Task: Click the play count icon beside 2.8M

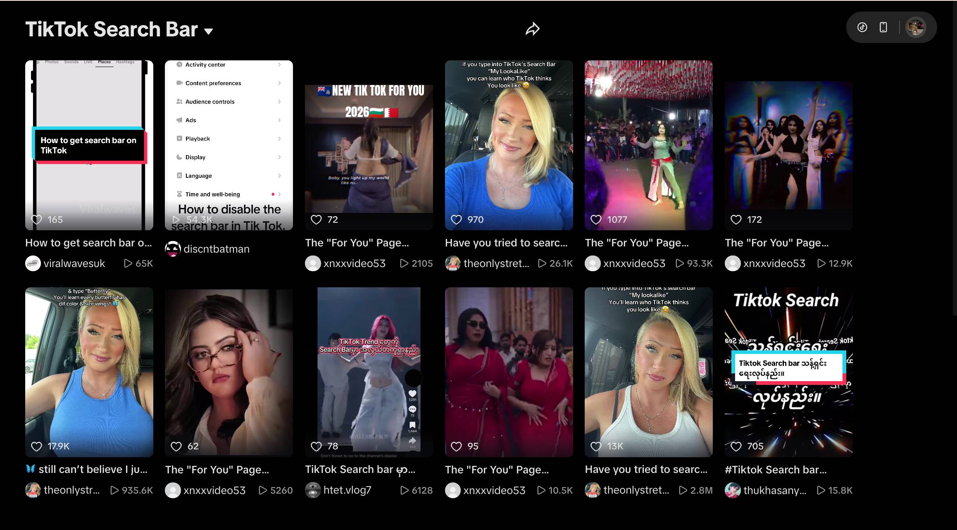Action: (x=683, y=490)
